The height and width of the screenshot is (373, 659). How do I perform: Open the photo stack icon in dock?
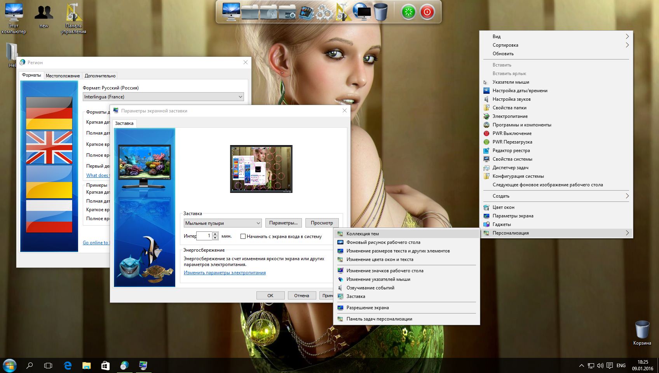(x=306, y=12)
